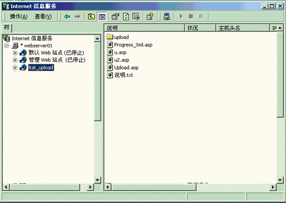Sort by the 说明 column header
This screenshot has width=286, height=203.
tap(144, 28)
